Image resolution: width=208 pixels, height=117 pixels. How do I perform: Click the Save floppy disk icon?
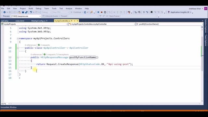point(23,12)
